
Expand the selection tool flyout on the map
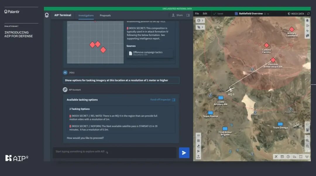(x=200, y=27)
